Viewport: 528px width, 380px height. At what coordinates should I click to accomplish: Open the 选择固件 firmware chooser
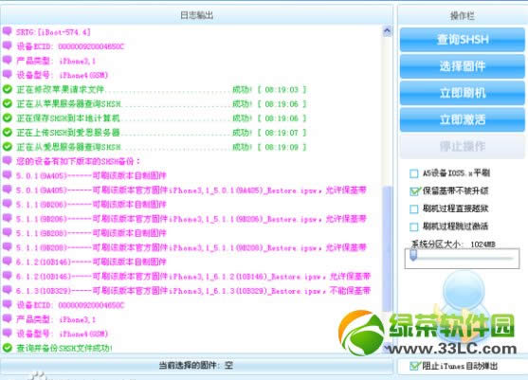[463, 66]
